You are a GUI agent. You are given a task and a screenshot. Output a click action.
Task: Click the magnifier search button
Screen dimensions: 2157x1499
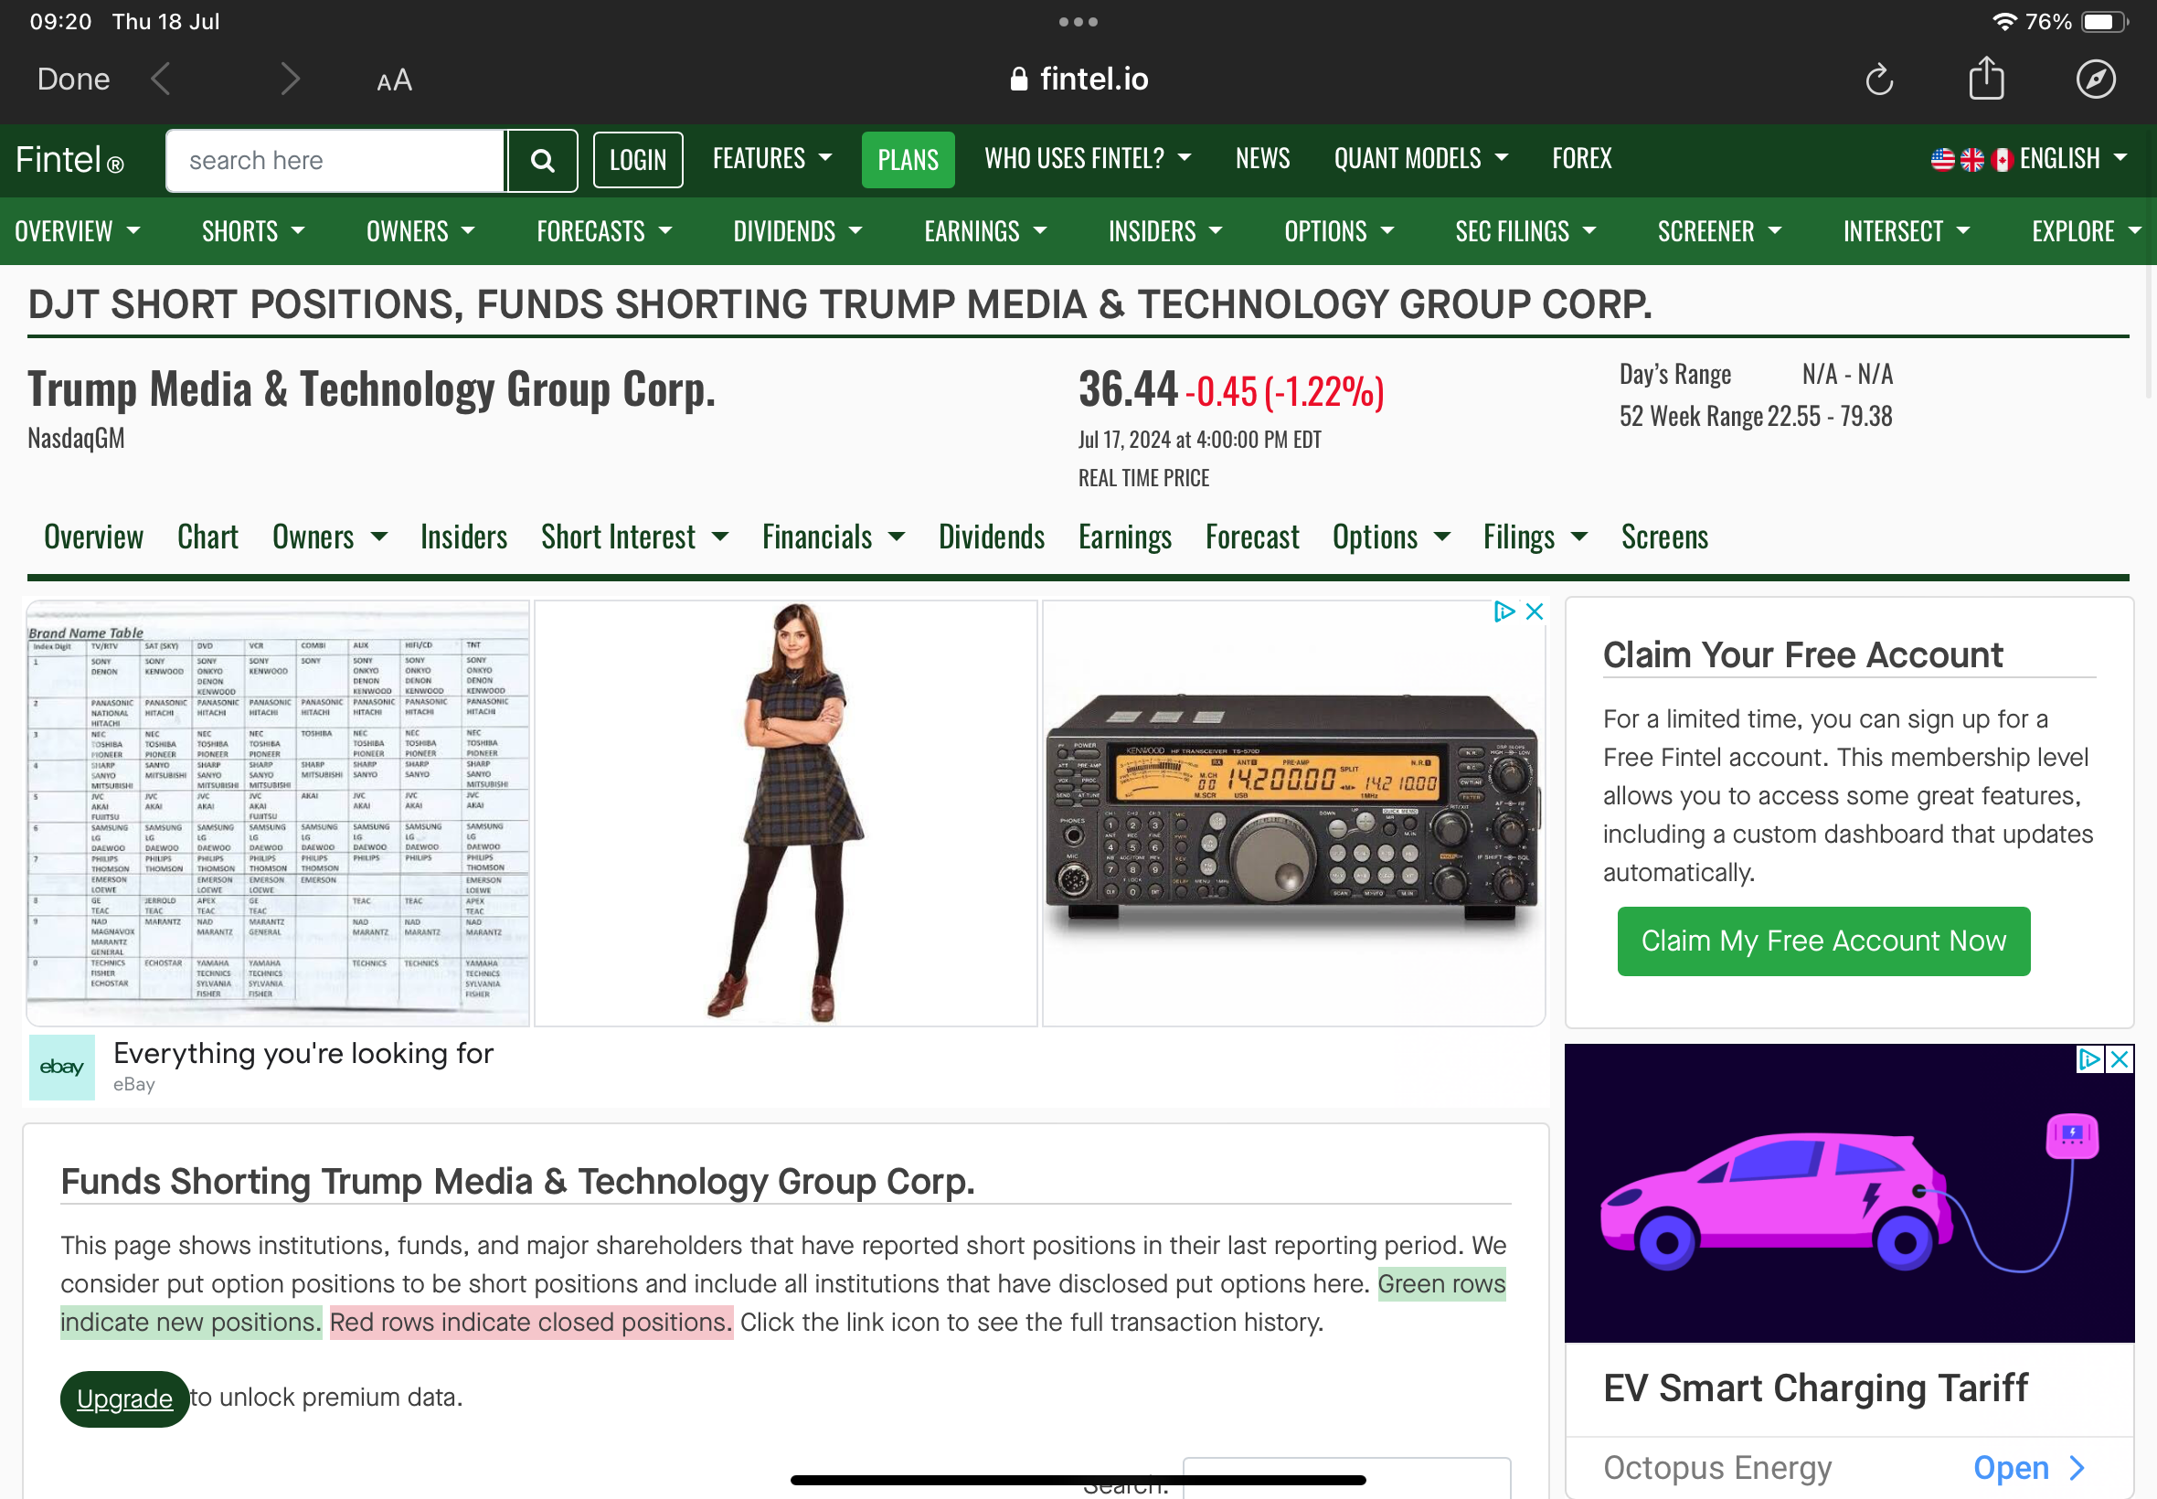point(542,161)
